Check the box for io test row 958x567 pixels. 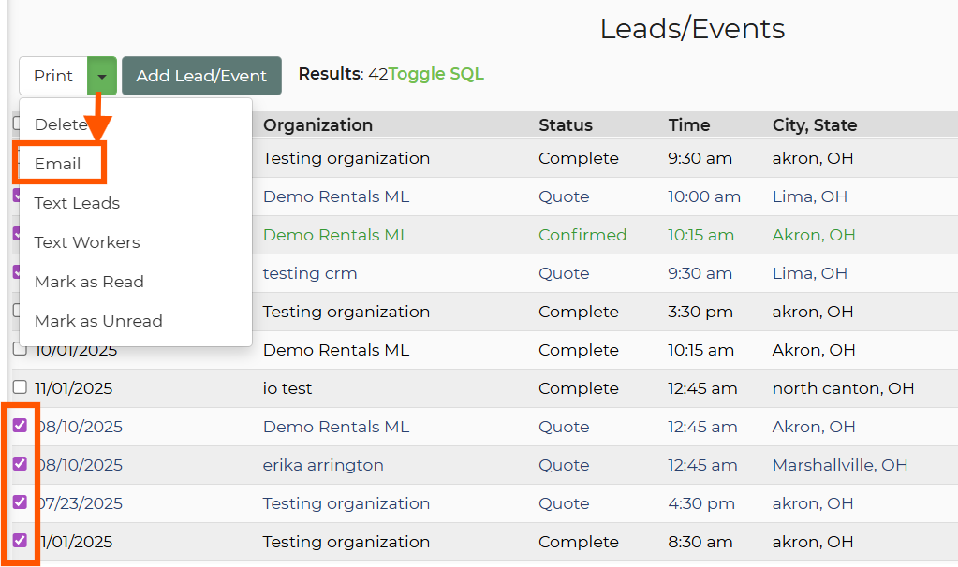[20, 387]
